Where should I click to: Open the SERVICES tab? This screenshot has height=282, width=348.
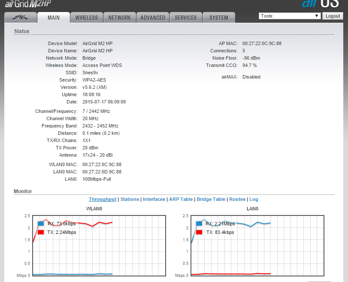186,18
